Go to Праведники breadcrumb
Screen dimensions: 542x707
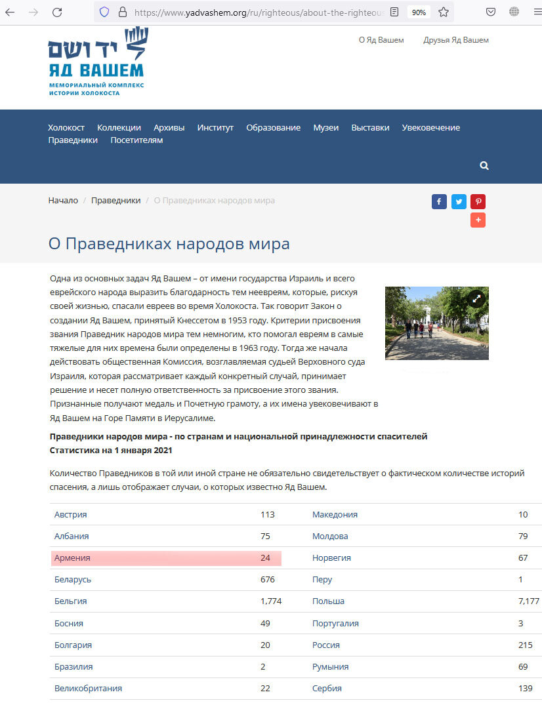(116, 200)
